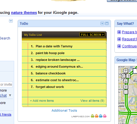Click the empty eighth row of the ToDo list

pyautogui.click(x=64, y=94)
